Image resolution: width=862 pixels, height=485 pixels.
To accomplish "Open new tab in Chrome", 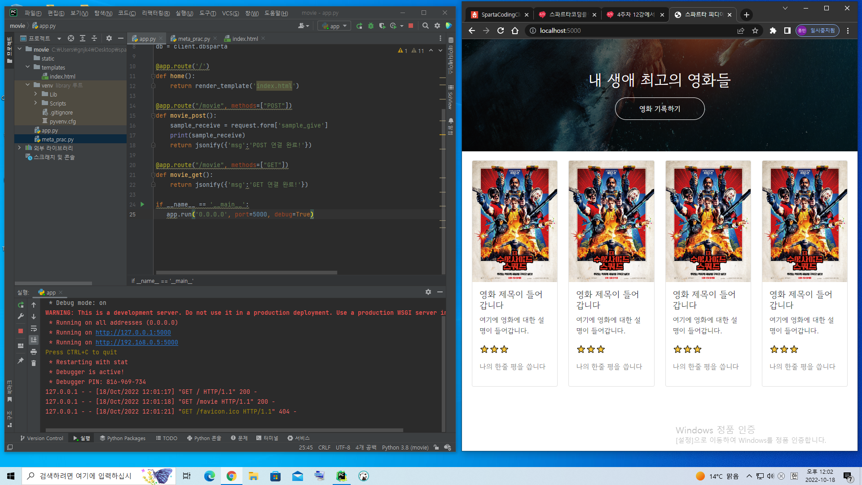I will coord(746,15).
